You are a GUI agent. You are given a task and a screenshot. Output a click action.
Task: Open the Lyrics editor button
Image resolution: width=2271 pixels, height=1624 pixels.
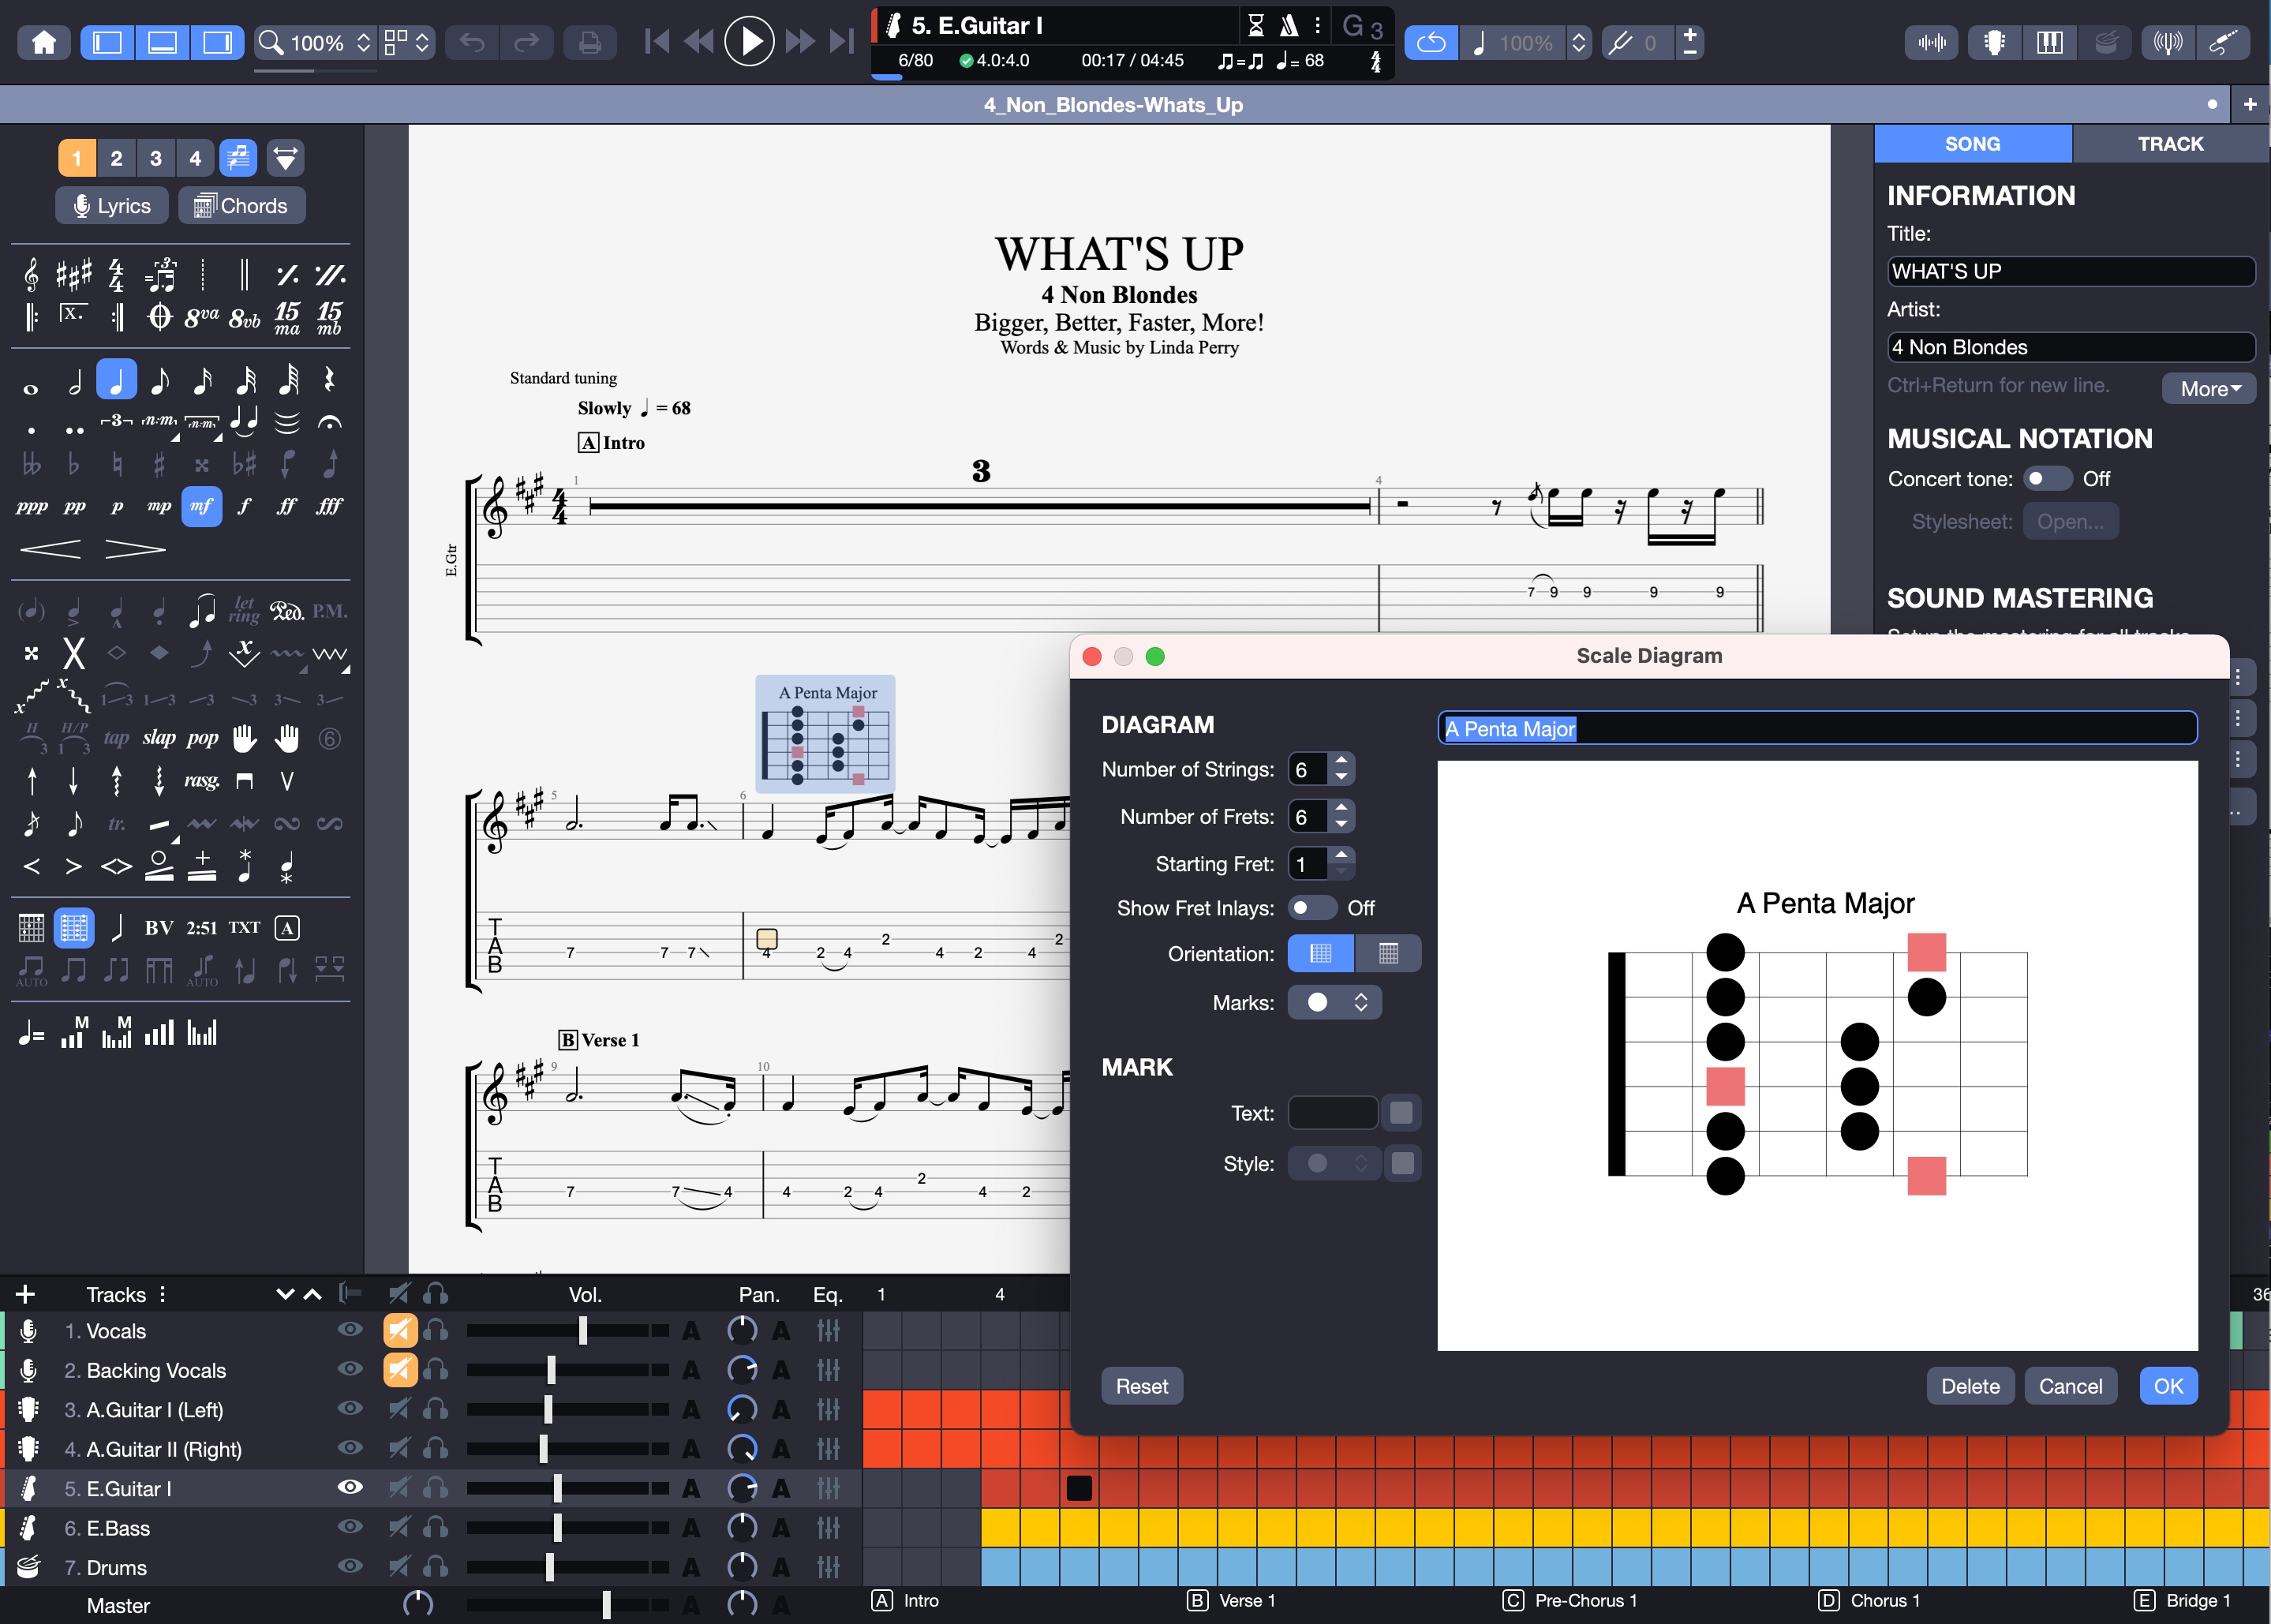coord(111,206)
